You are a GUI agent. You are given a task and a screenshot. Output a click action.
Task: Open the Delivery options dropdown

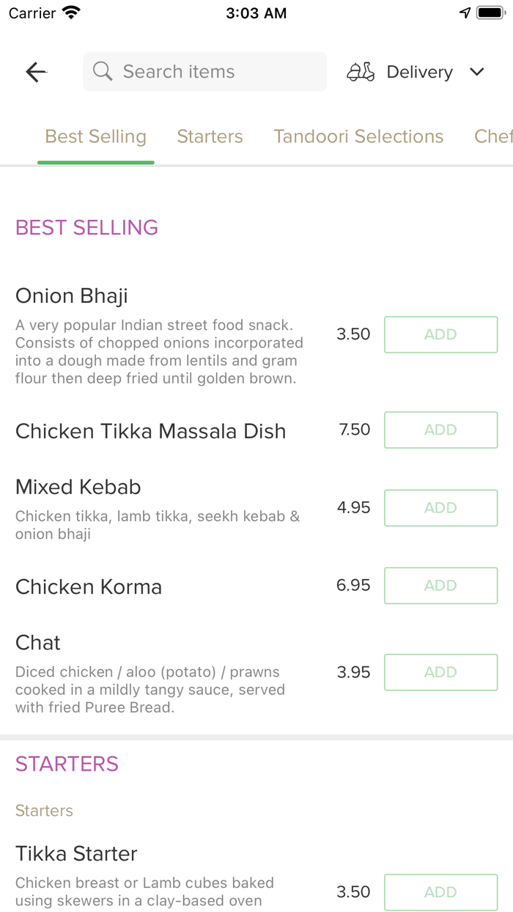pos(419,71)
